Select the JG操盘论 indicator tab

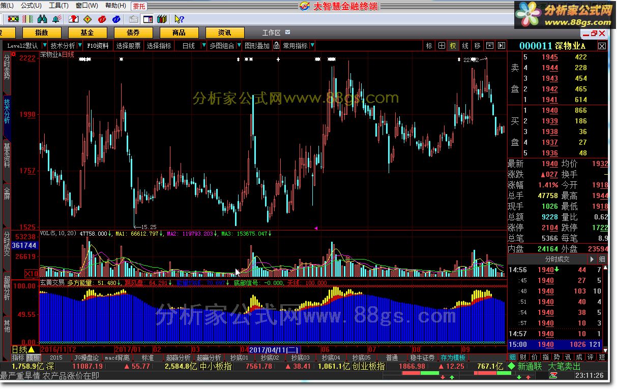(86, 358)
